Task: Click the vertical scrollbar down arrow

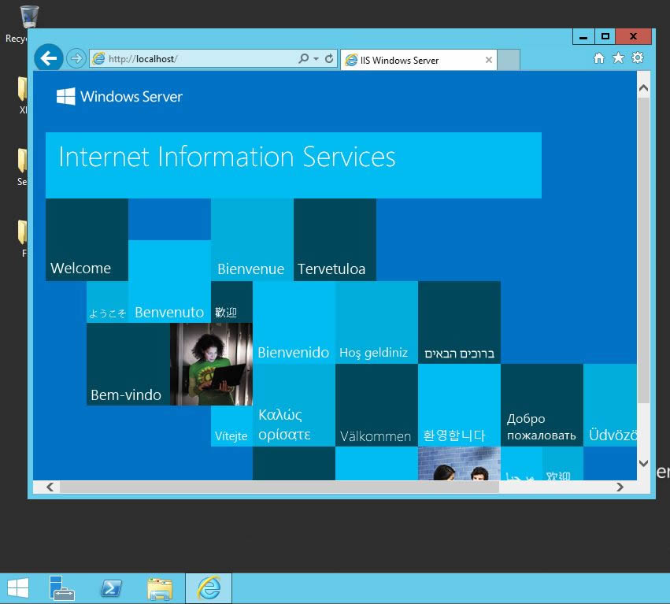Action: (643, 463)
